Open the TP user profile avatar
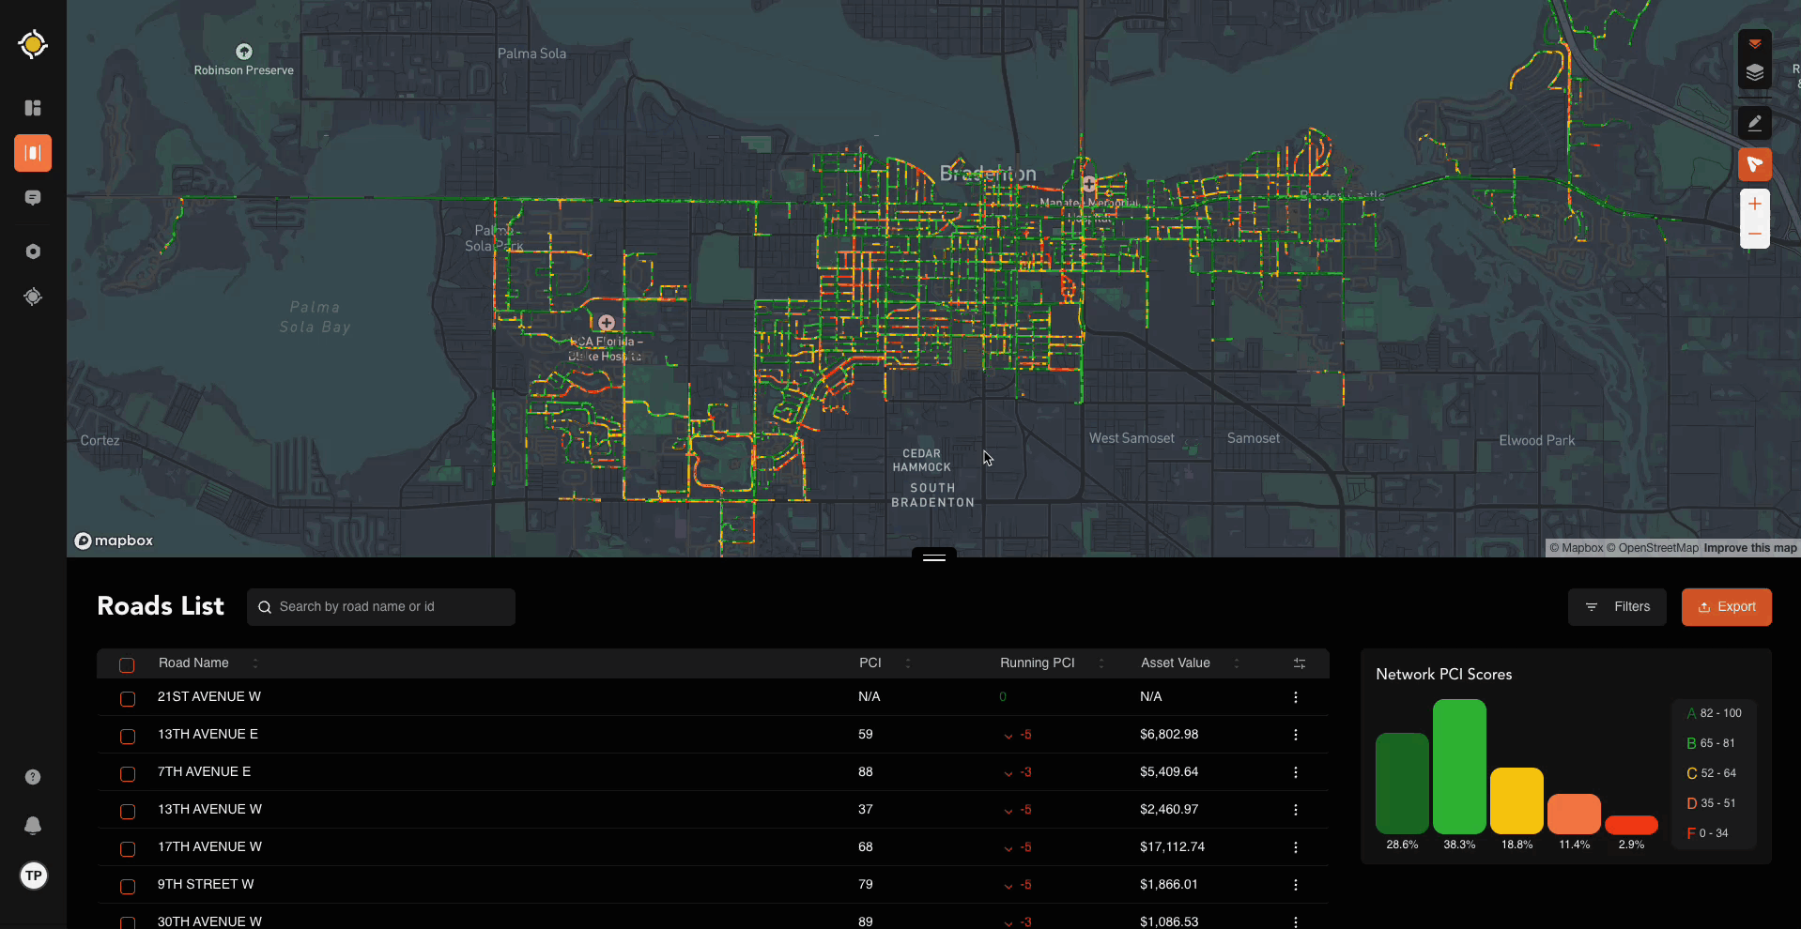1801x929 pixels. click(34, 876)
